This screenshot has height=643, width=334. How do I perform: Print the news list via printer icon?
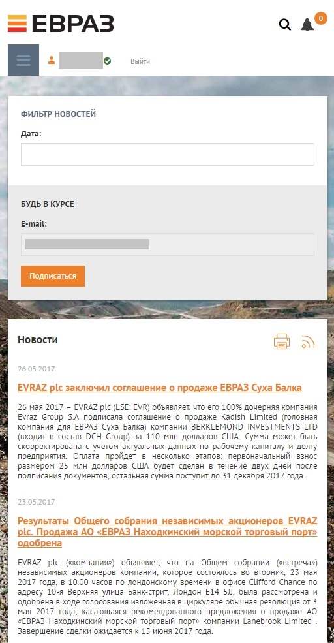(282, 341)
